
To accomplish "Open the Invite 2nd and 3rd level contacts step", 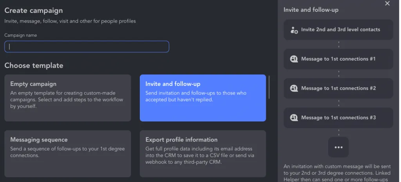I will pos(338,30).
